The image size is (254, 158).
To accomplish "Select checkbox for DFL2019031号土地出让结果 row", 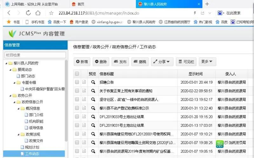I will [x=77, y=125].
